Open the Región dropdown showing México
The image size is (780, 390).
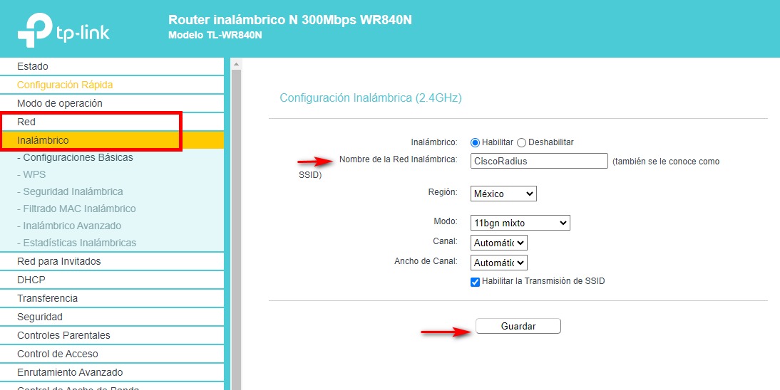(x=503, y=194)
